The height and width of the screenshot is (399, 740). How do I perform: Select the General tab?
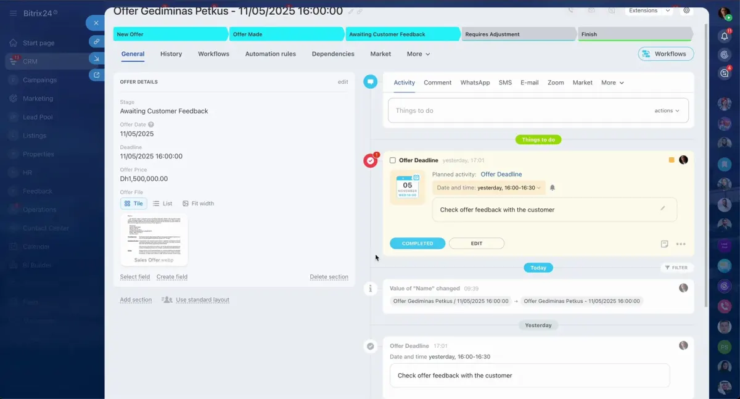pos(133,54)
